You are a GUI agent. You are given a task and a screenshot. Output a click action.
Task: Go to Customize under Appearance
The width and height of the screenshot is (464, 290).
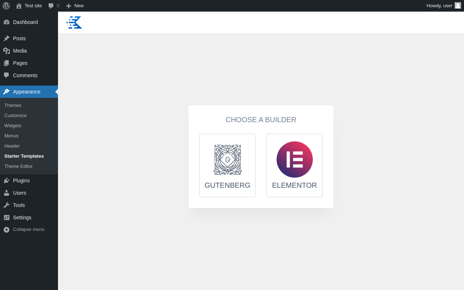(15, 116)
